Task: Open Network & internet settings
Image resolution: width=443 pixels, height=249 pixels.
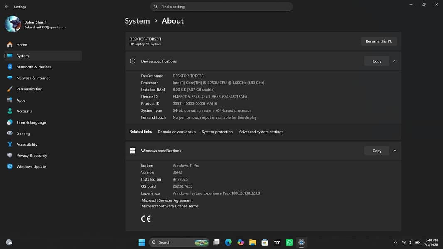Action: (43, 78)
